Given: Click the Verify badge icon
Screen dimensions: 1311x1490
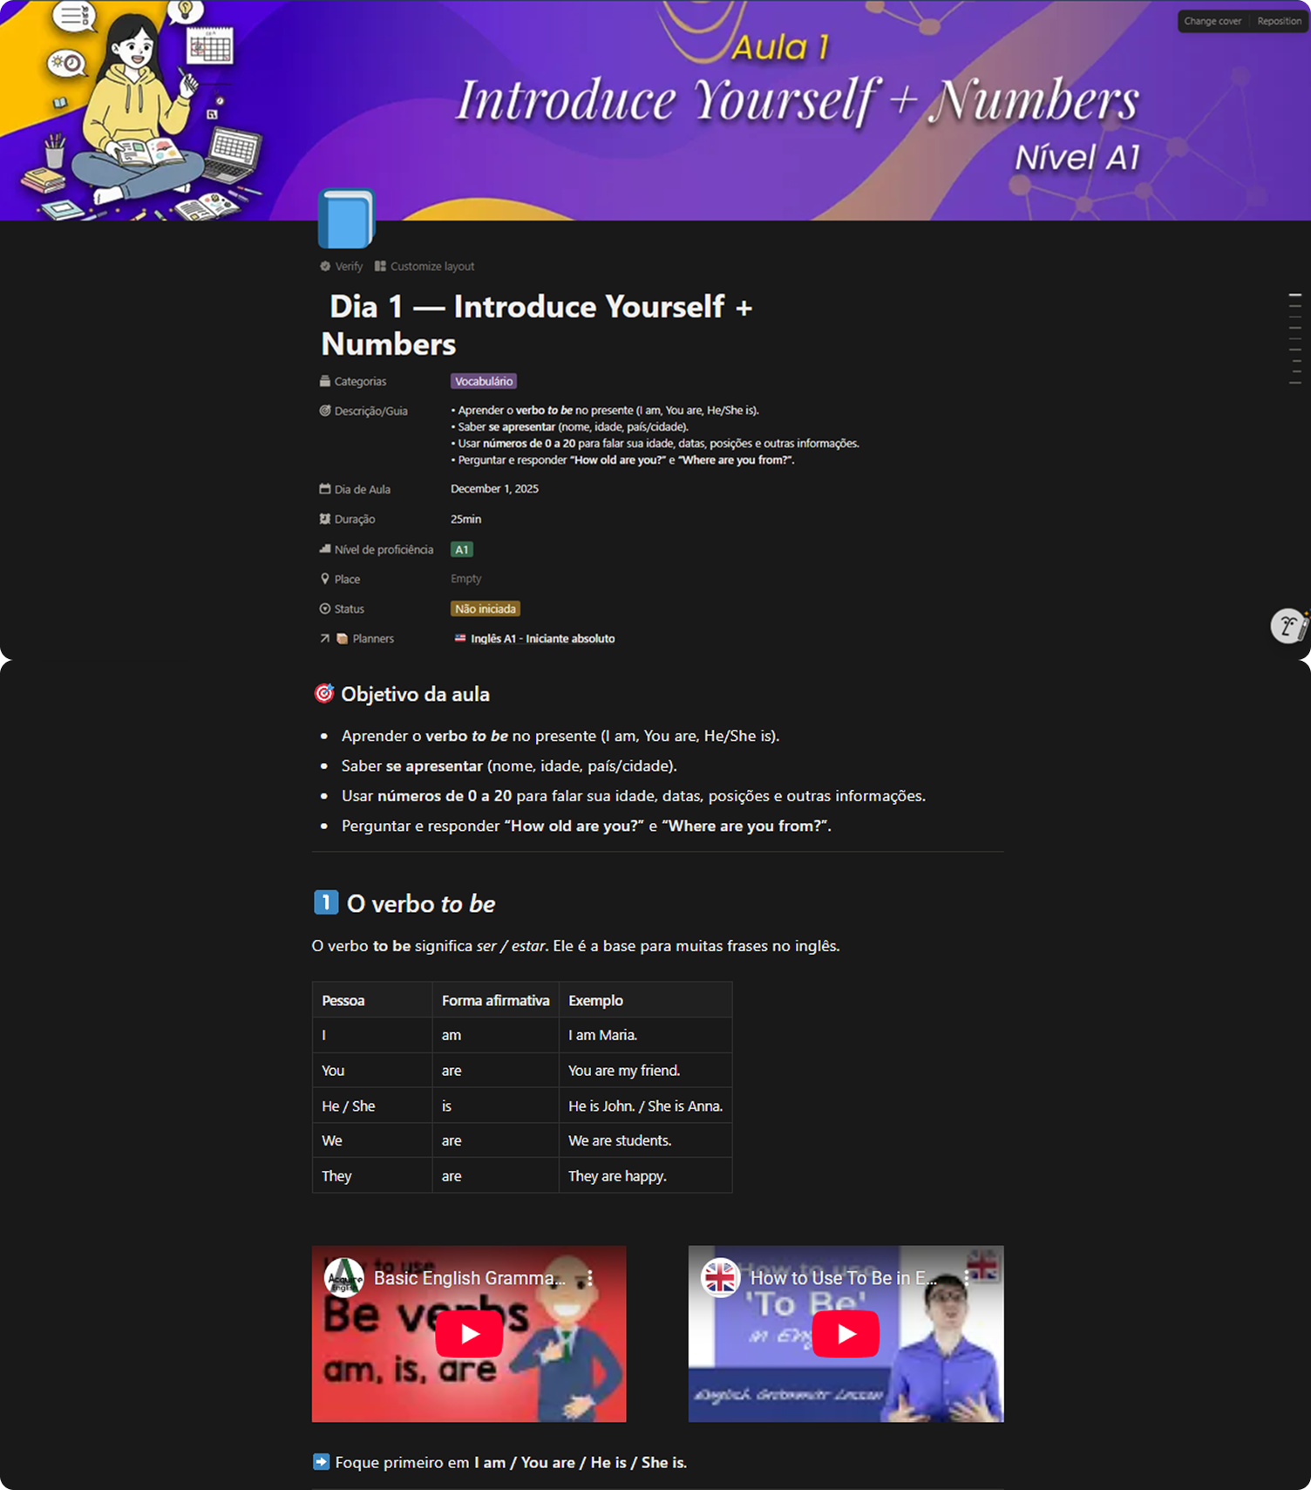Looking at the screenshot, I should [325, 267].
